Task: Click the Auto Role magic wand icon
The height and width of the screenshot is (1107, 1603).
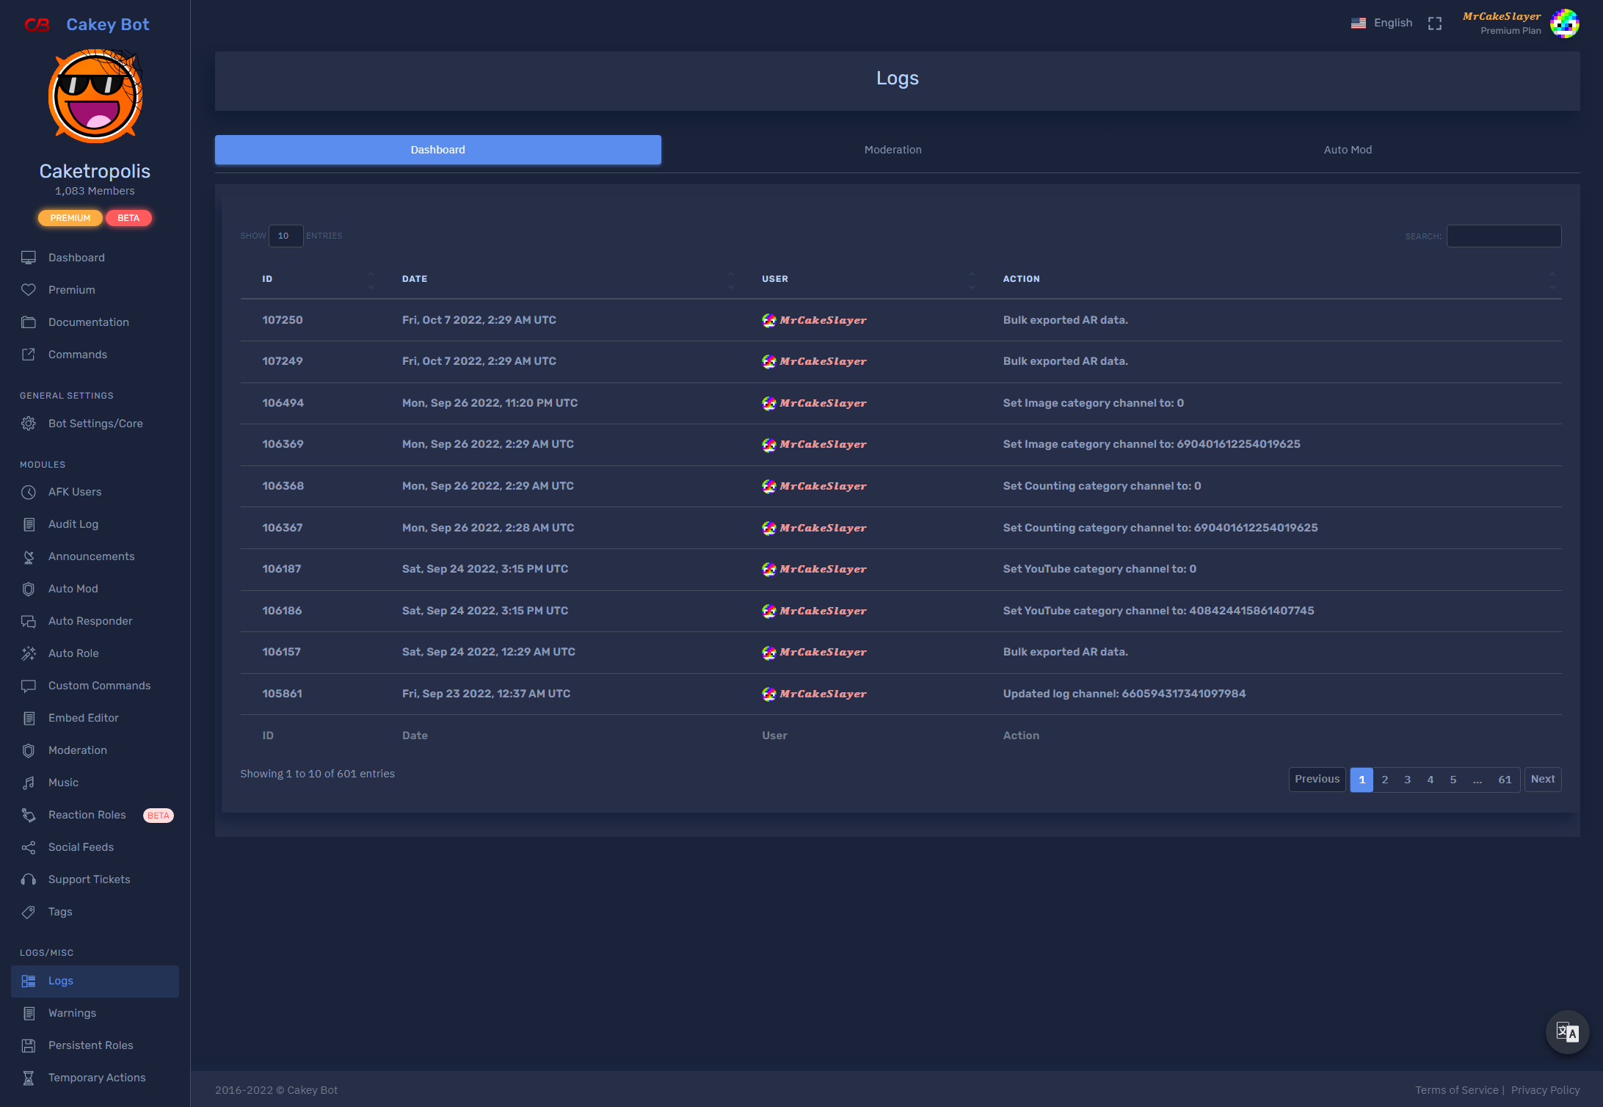Action: [29, 653]
